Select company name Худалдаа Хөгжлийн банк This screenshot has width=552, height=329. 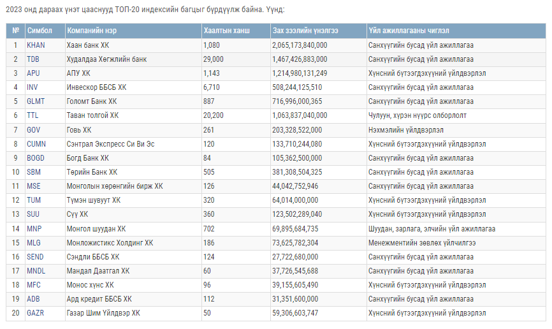point(106,59)
